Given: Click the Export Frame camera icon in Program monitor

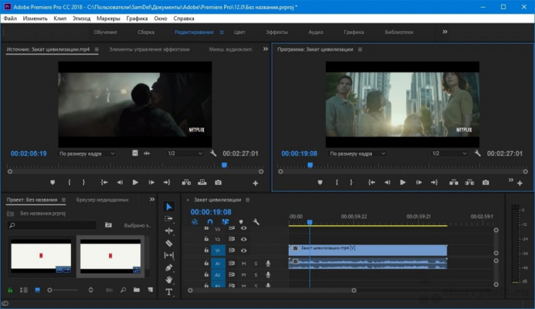Looking at the screenshot, I should point(485,182).
